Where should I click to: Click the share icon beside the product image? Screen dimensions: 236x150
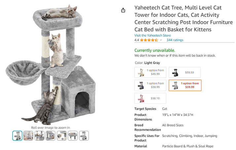[x=123, y=10]
